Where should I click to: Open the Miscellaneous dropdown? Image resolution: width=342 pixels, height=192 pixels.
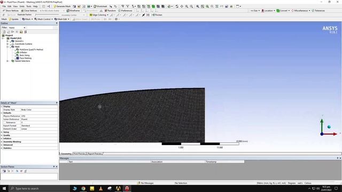[x=300, y=11]
